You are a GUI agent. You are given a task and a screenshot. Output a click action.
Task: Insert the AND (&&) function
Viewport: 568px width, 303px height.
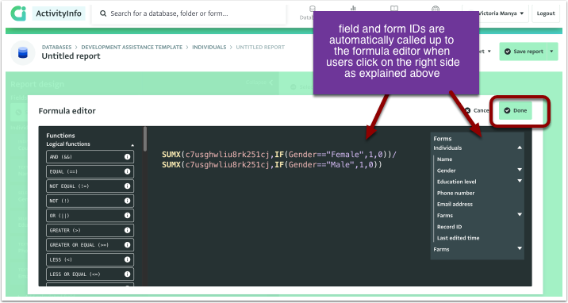click(x=90, y=157)
